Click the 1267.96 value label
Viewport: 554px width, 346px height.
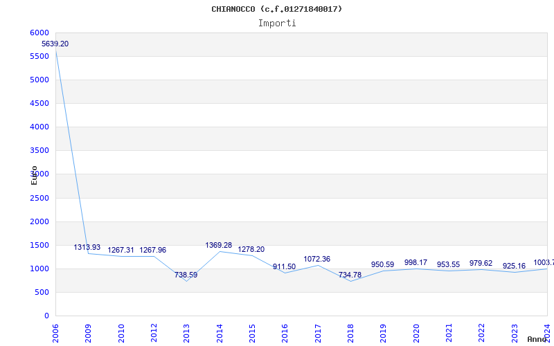pyautogui.click(x=152, y=250)
